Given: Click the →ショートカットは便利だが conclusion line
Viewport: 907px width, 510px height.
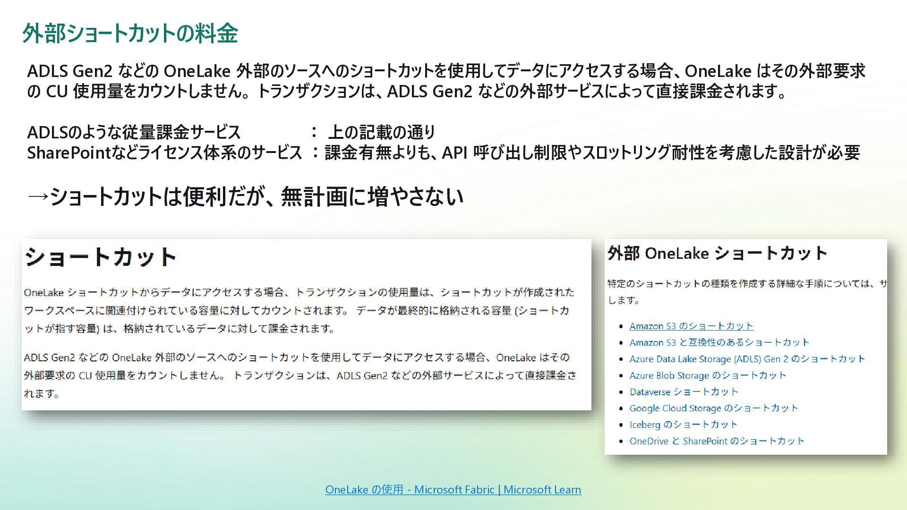Looking at the screenshot, I should 245,196.
